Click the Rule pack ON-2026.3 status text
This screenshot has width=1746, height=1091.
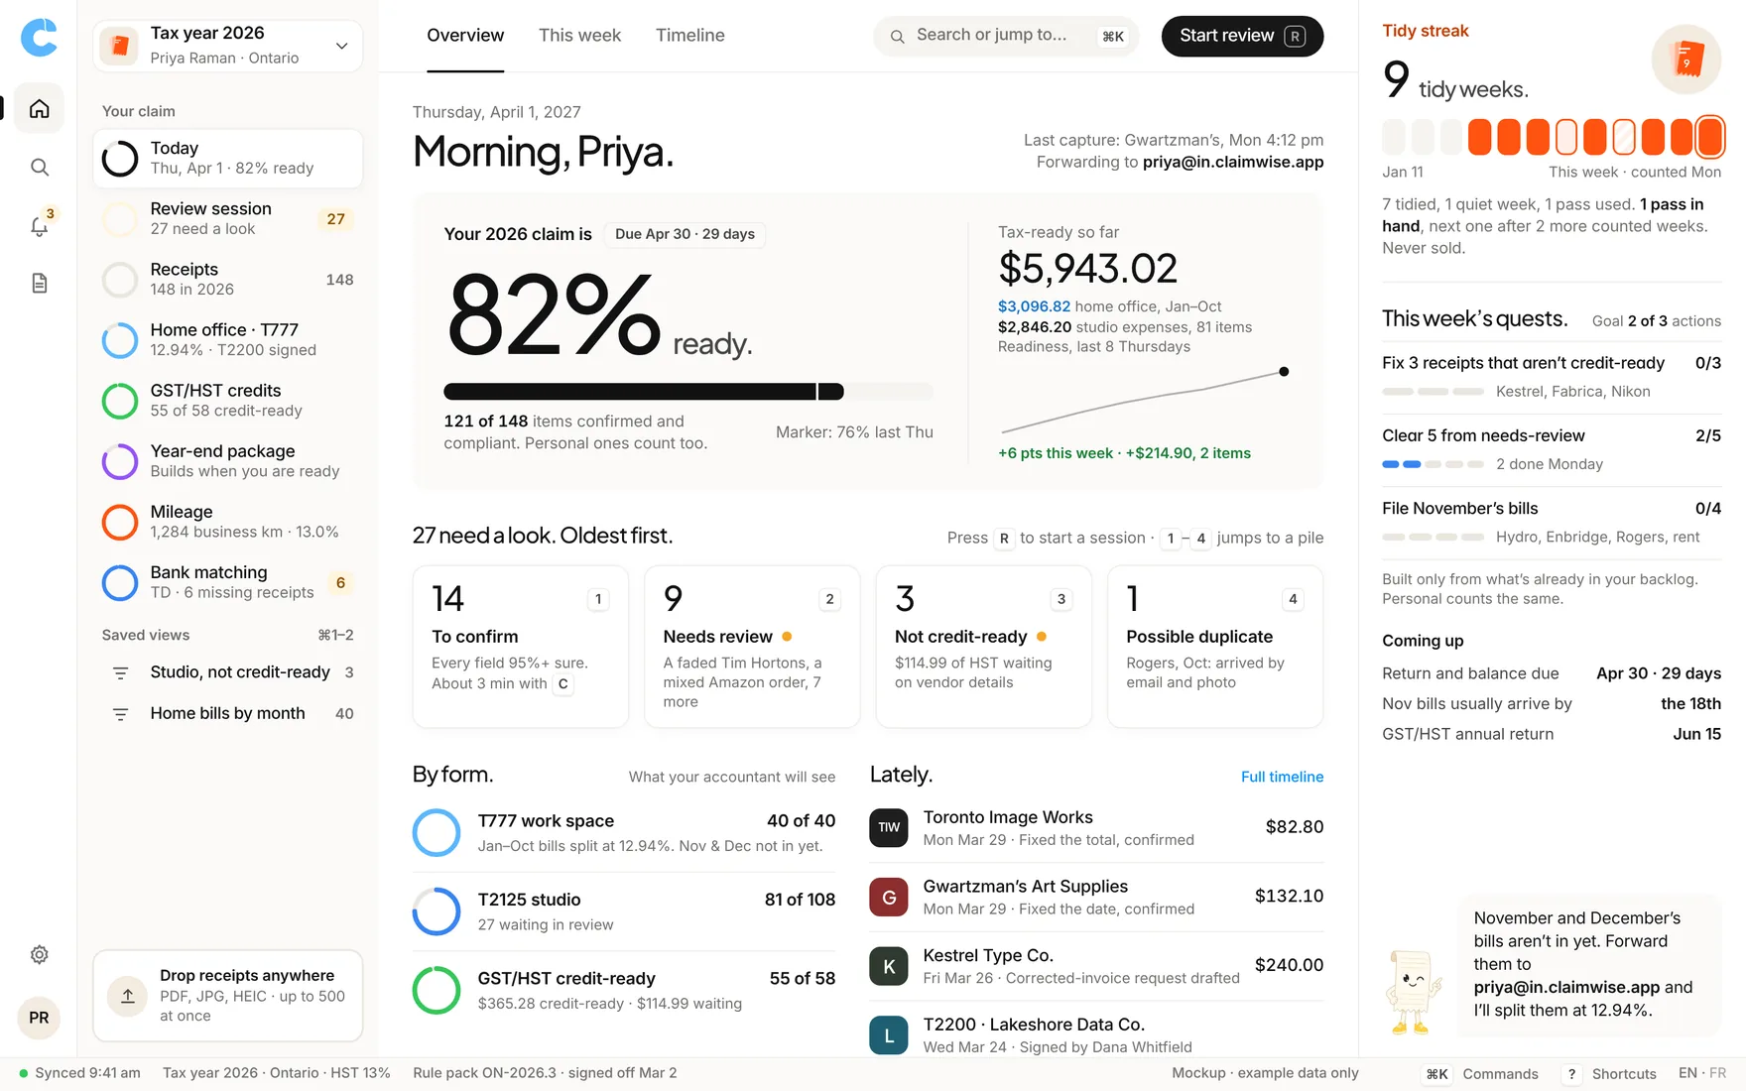pyautogui.click(x=545, y=1073)
